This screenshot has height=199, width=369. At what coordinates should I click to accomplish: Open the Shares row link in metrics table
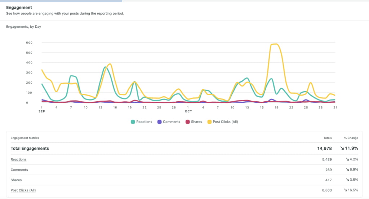(x=16, y=180)
